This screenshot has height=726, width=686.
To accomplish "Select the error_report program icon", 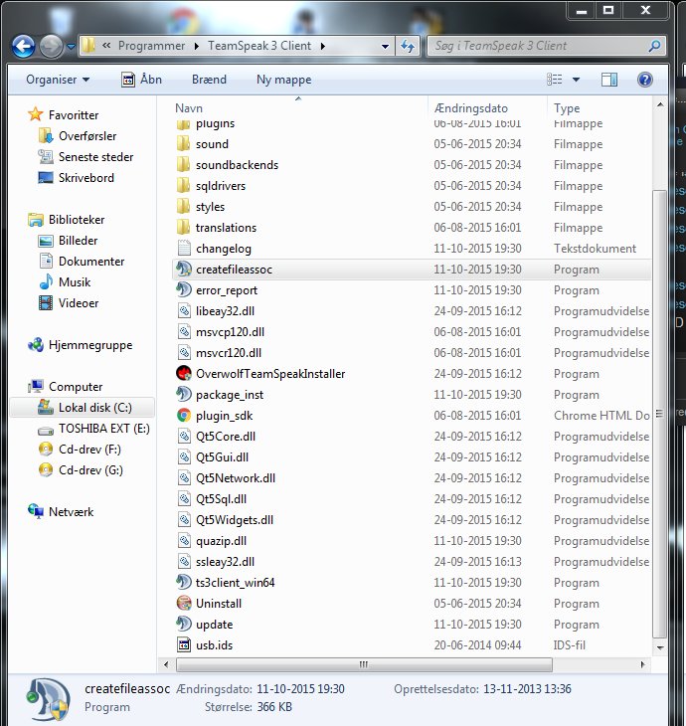I will (x=184, y=290).
